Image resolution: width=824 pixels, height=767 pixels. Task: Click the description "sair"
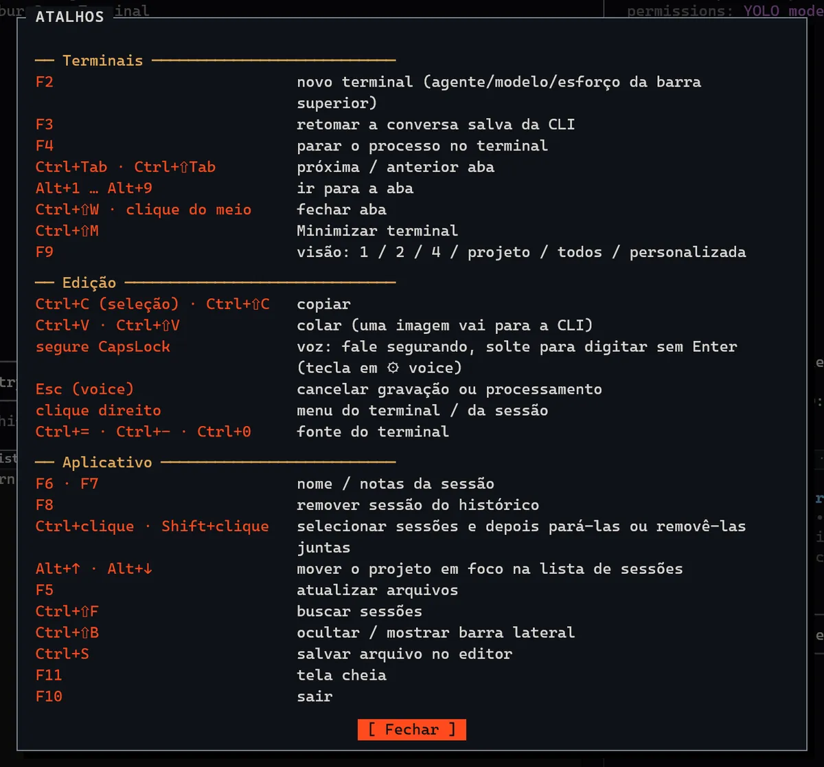(314, 697)
